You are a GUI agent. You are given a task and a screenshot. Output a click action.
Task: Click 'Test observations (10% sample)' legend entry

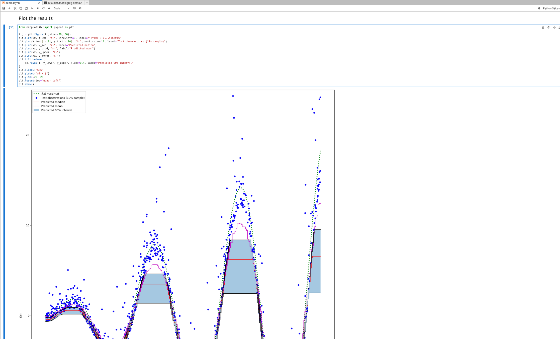click(63, 98)
